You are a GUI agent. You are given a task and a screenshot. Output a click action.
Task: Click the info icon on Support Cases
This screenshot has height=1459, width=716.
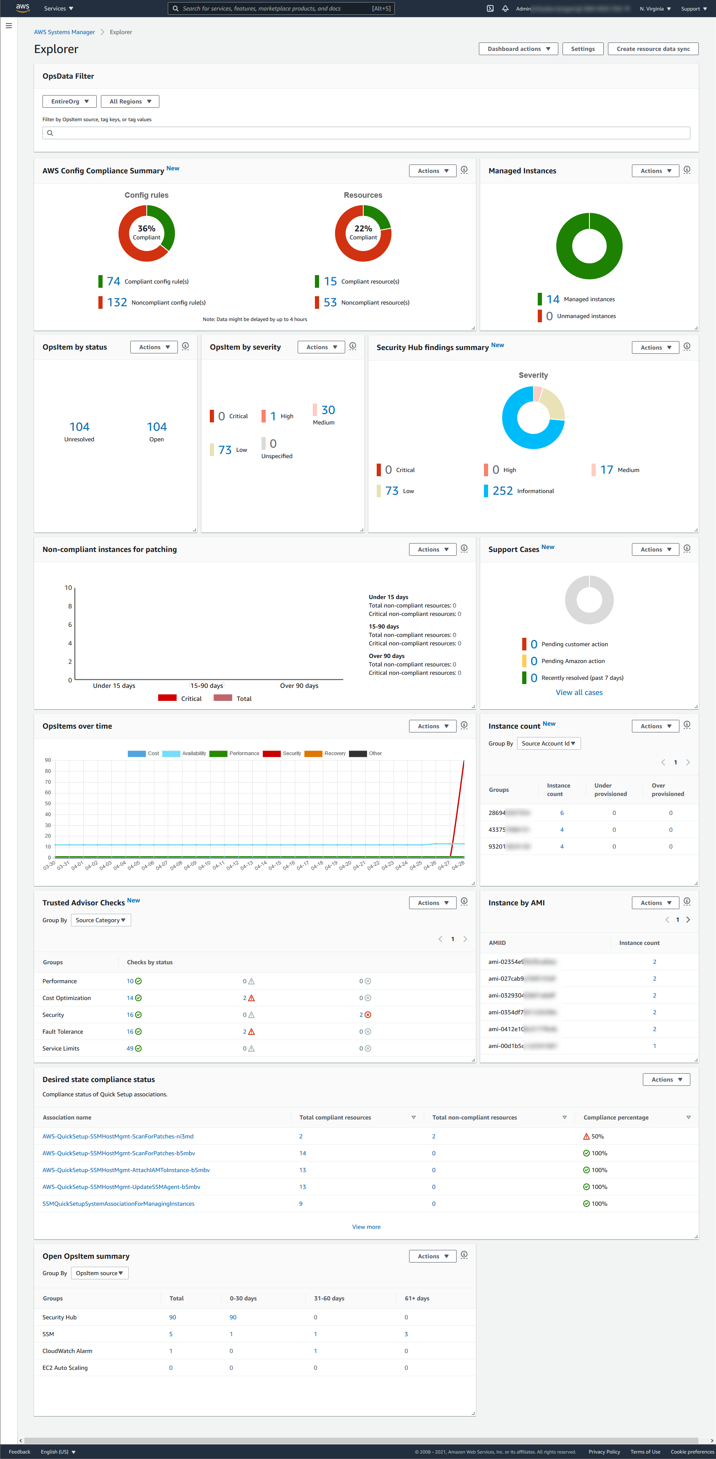tap(687, 548)
